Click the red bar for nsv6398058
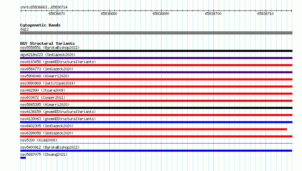 click(x=156, y=136)
